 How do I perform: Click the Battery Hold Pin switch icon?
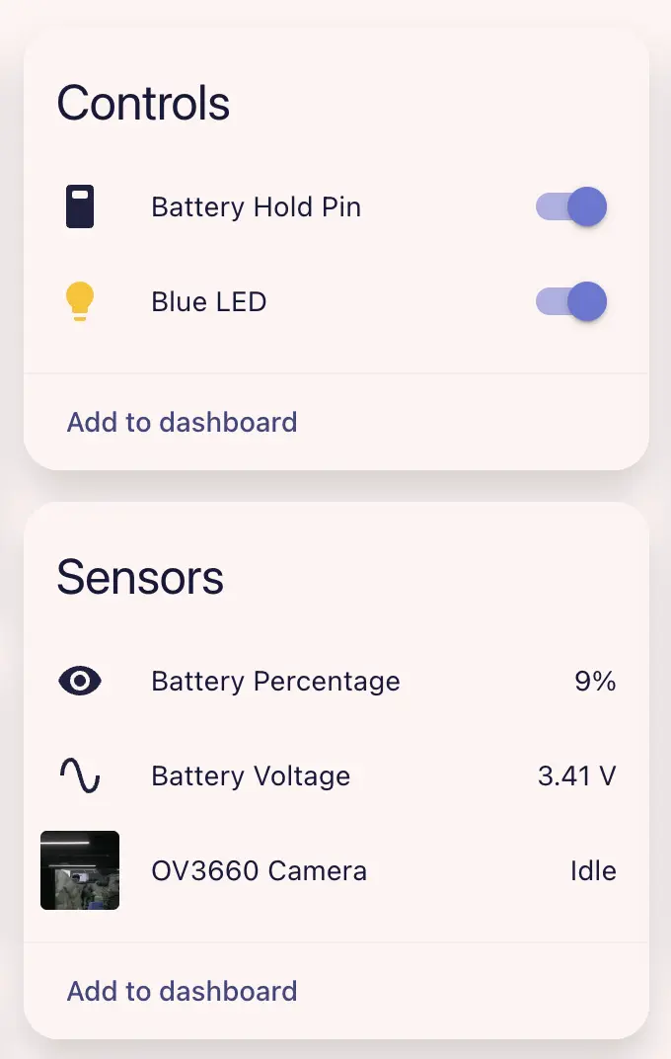click(x=80, y=206)
